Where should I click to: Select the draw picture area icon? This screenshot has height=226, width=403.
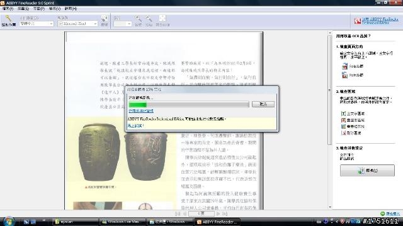tap(343, 120)
